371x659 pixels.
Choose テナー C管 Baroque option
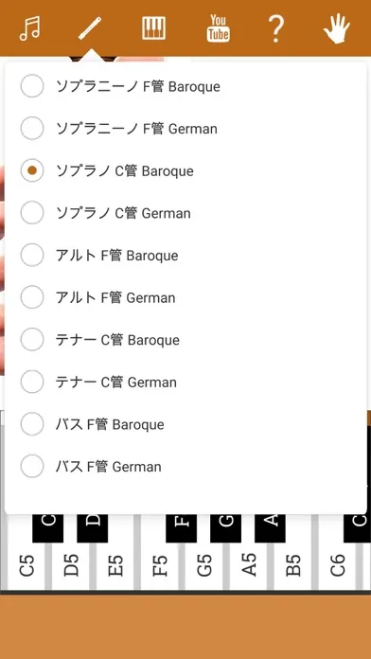185,340
